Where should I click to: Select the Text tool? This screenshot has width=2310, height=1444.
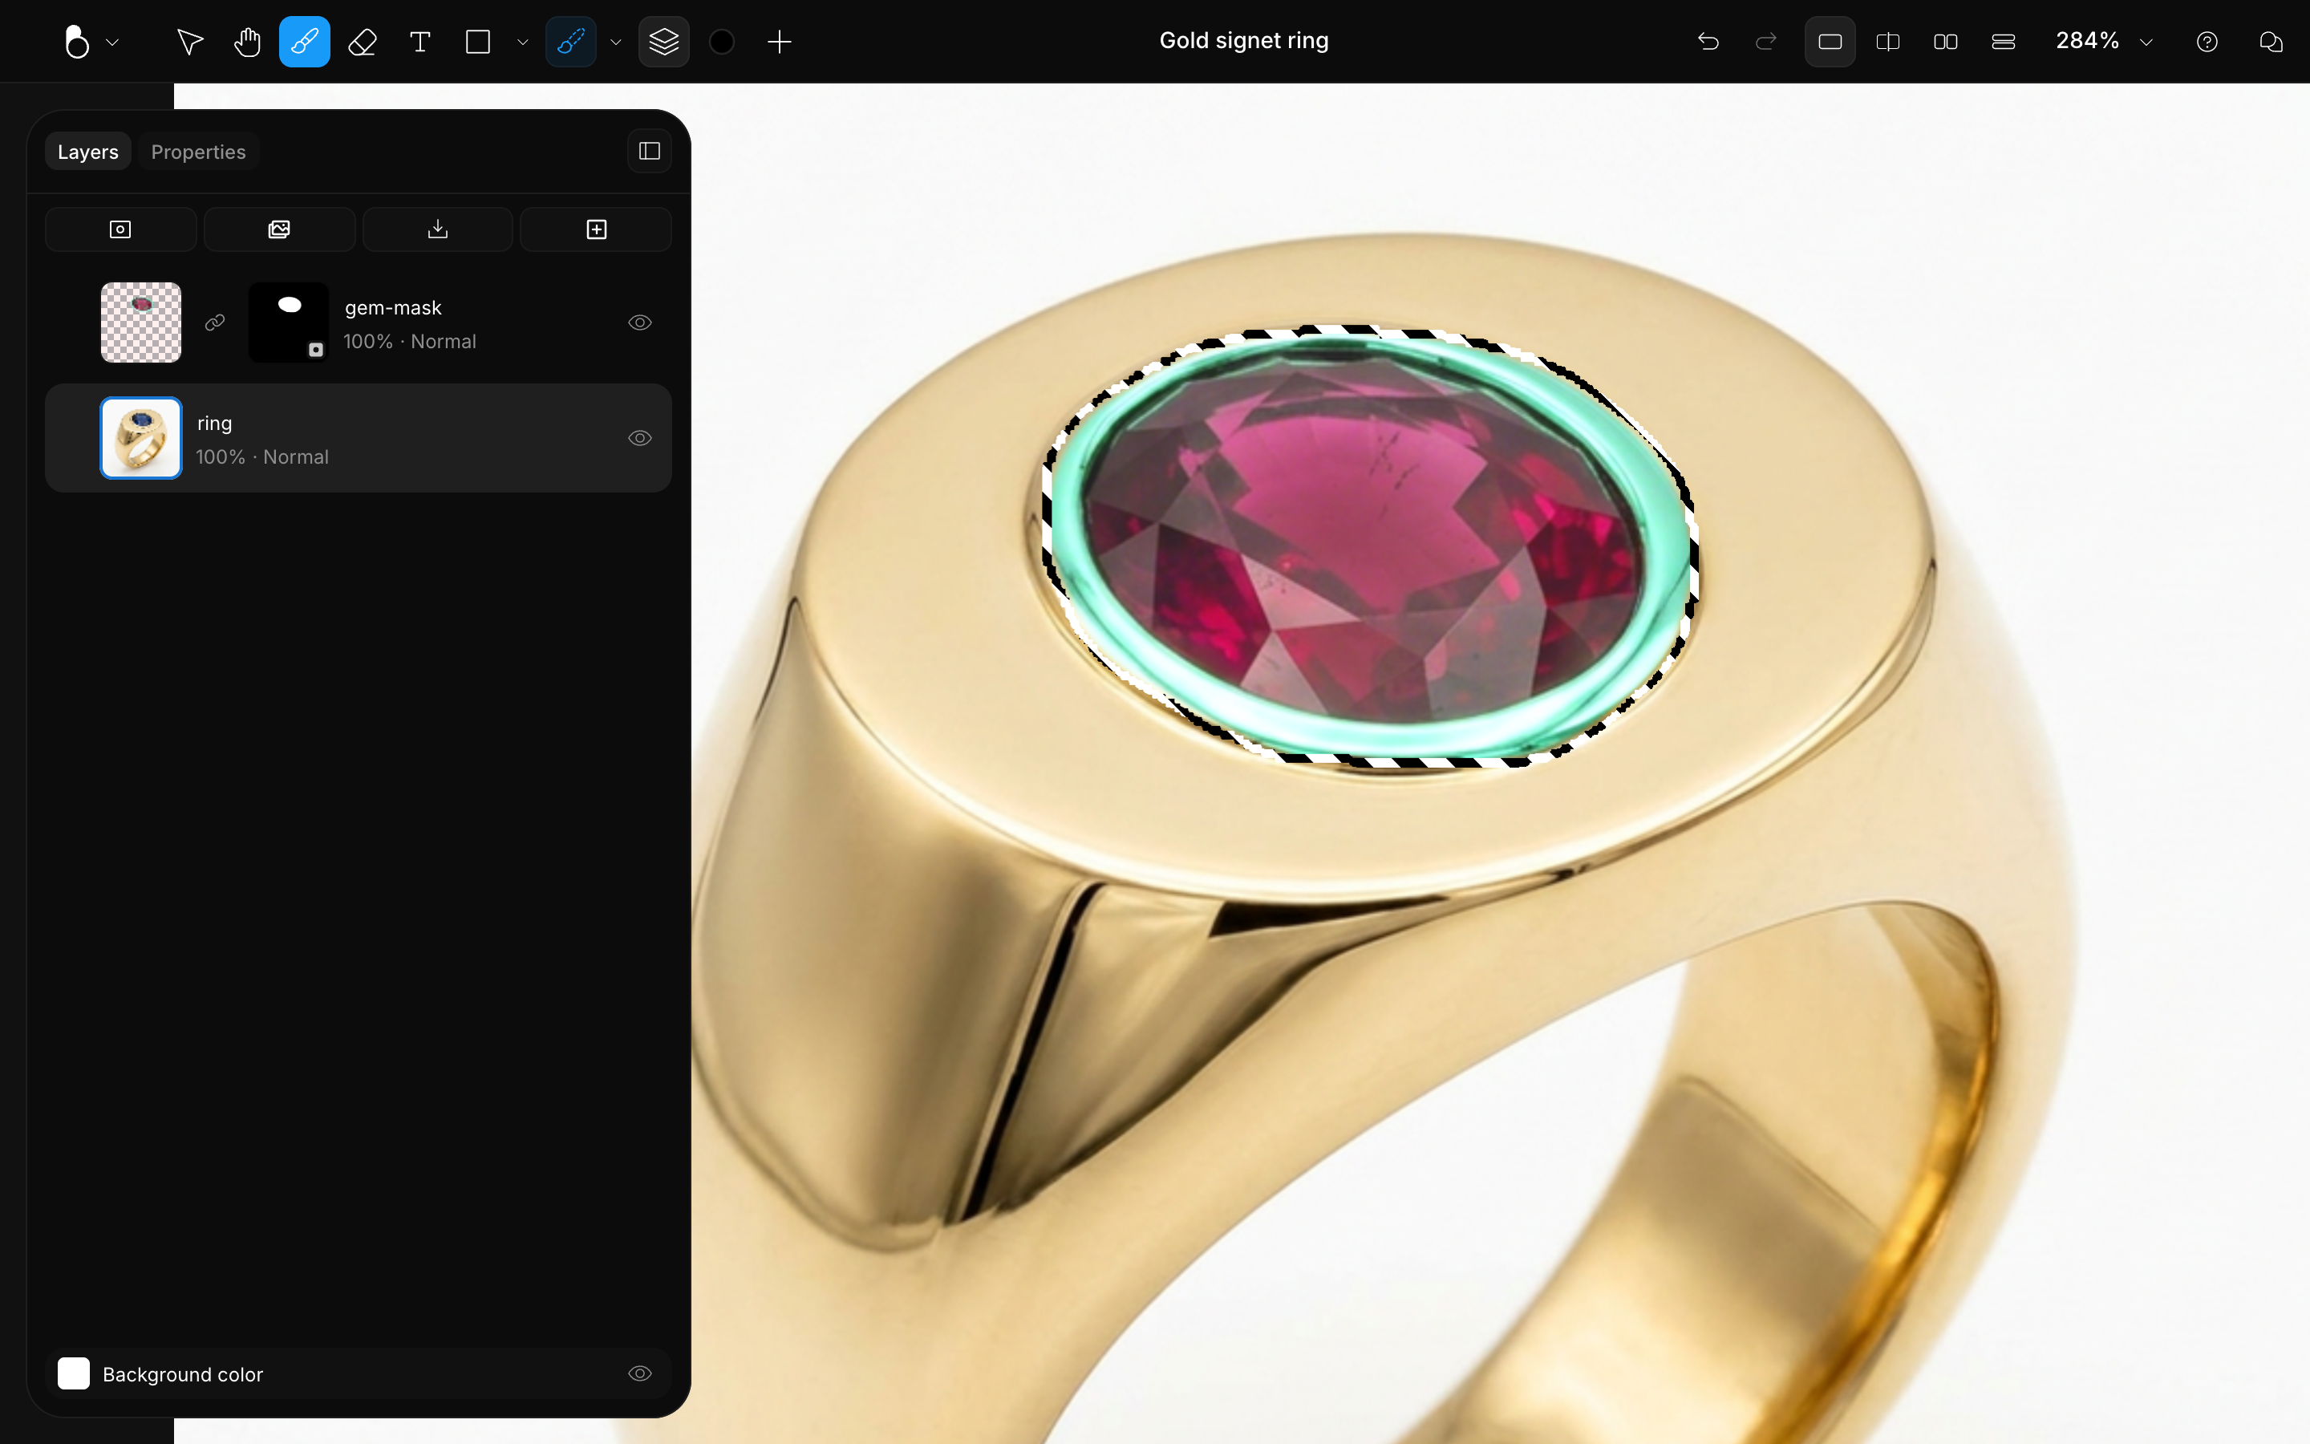(x=420, y=42)
